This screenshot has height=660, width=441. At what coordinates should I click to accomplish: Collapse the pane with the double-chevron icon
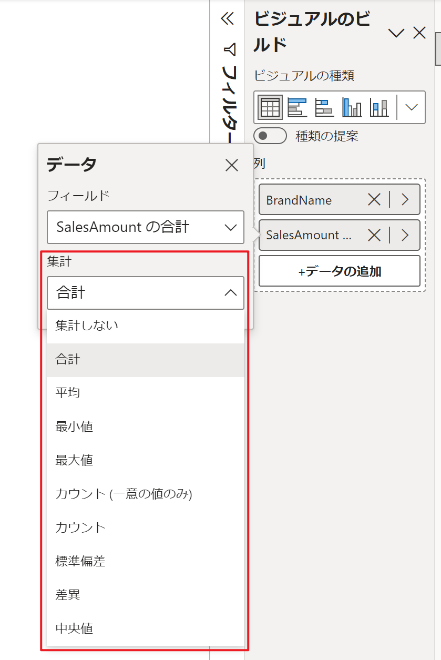pyautogui.click(x=227, y=19)
